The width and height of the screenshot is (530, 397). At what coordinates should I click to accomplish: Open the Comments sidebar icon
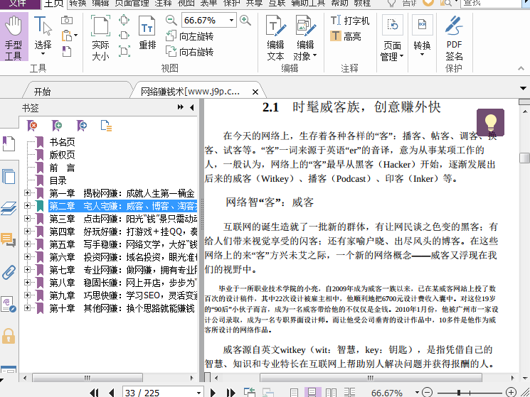[9, 240]
